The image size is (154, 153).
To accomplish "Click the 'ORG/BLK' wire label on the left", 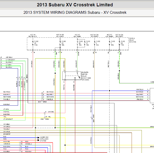I will (x=7, y=132).
